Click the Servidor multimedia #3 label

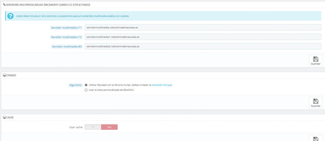(67, 47)
